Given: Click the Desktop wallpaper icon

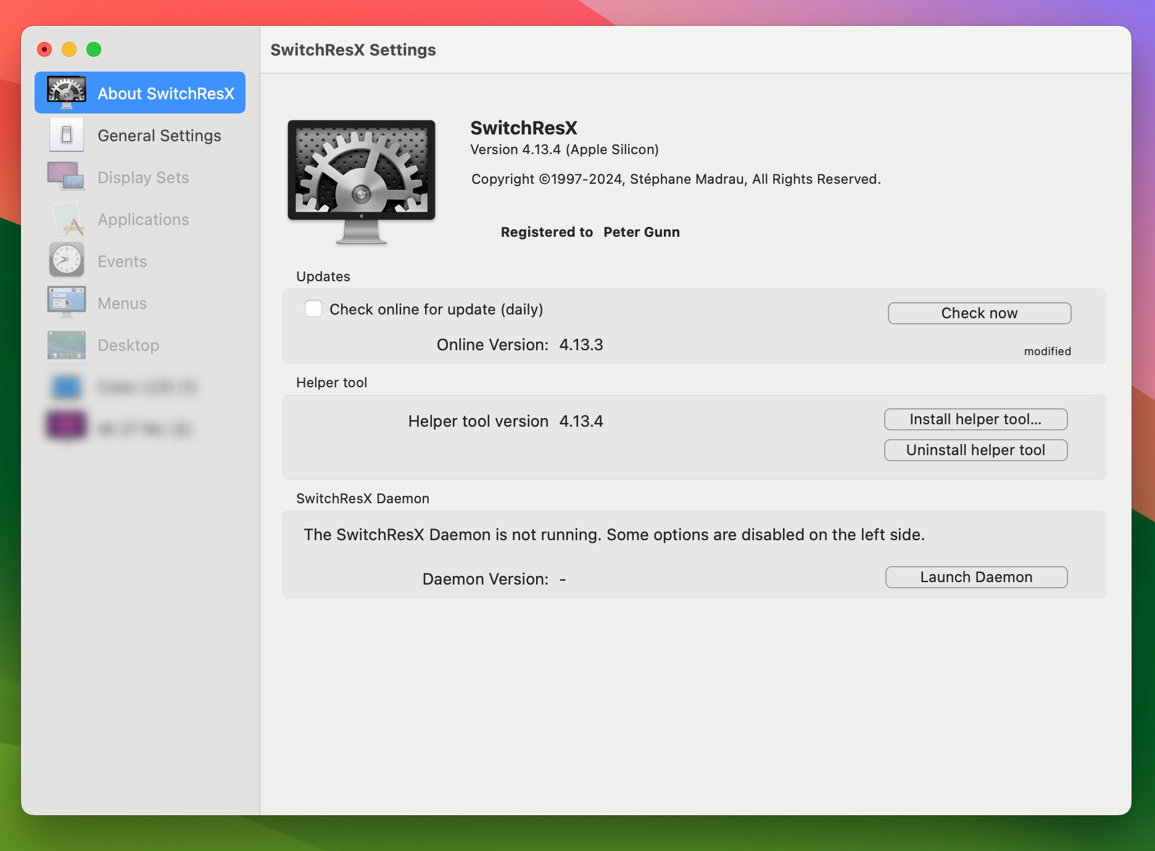Looking at the screenshot, I should [x=67, y=345].
